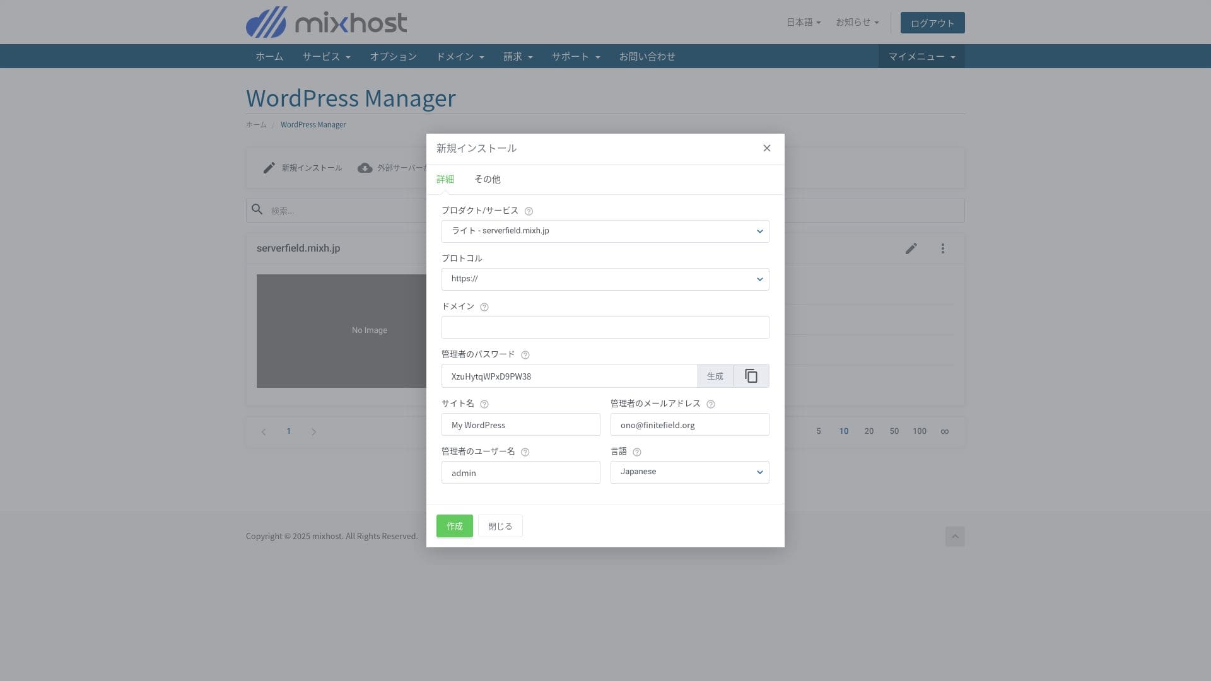The image size is (1211, 681).
Task: Click help icon next to サイト名 label
Action: point(484,404)
